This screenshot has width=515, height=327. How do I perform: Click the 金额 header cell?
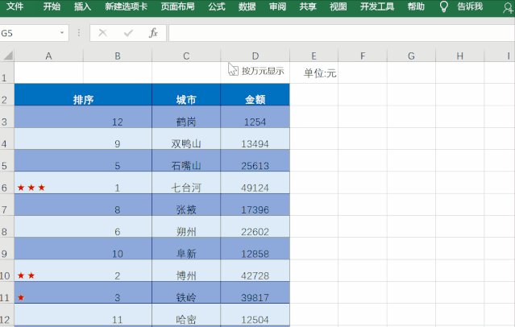point(255,94)
